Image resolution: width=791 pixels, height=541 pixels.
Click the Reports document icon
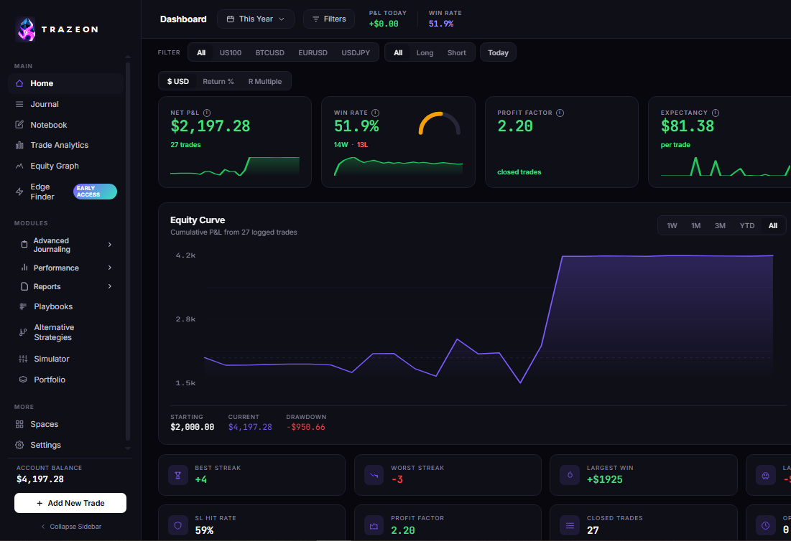[24, 286]
